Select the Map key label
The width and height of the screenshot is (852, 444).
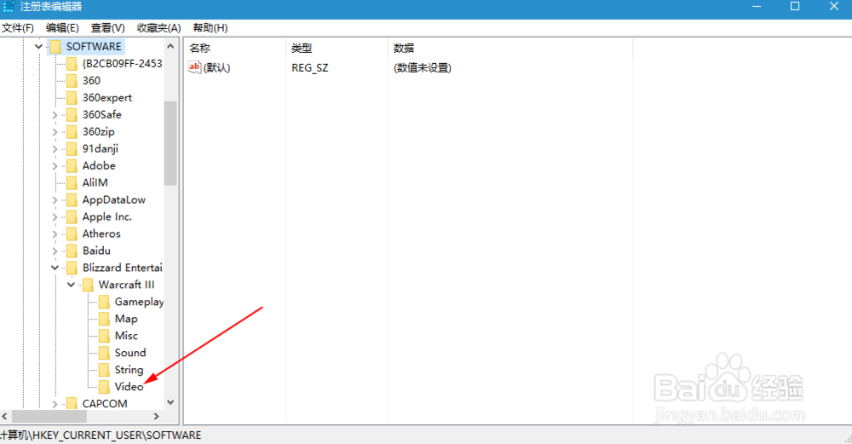tap(126, 319)
